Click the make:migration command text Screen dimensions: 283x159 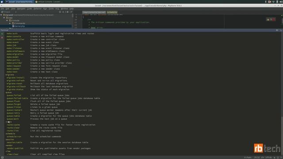pos(15,54)
